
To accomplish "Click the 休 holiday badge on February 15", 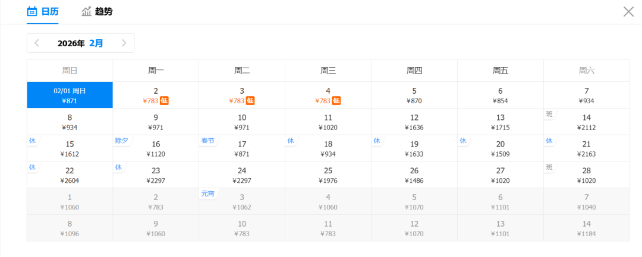I will click(33, 141).
